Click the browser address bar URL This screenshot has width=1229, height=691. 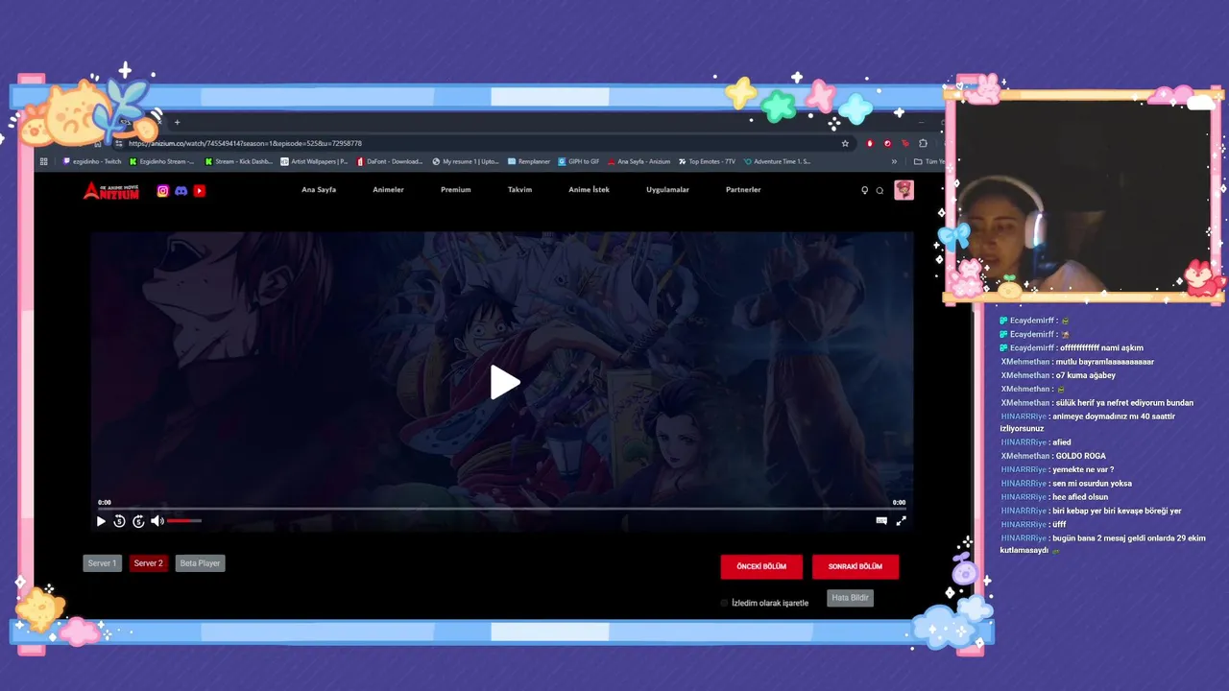pos(245,143)
